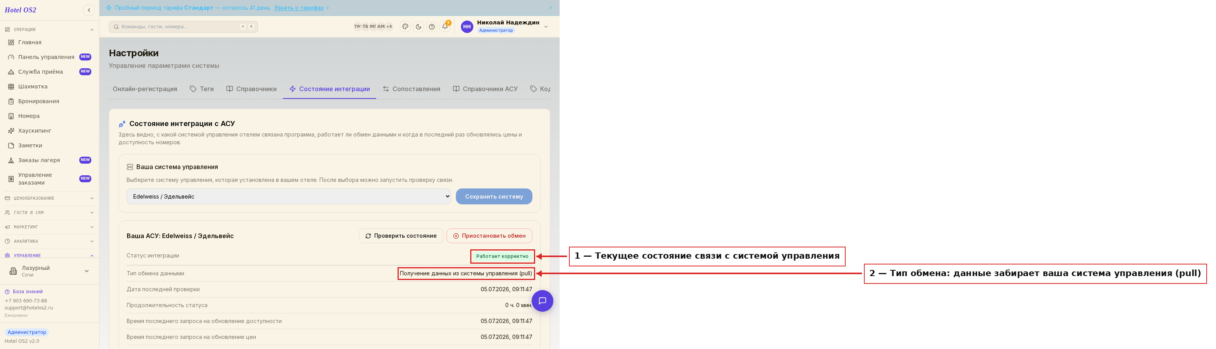This screenshot has width=1216, height=349.
Task: Open the Лазурный Сочи hotel switcher
Action: pyautogui.click(x=50, y=271)
